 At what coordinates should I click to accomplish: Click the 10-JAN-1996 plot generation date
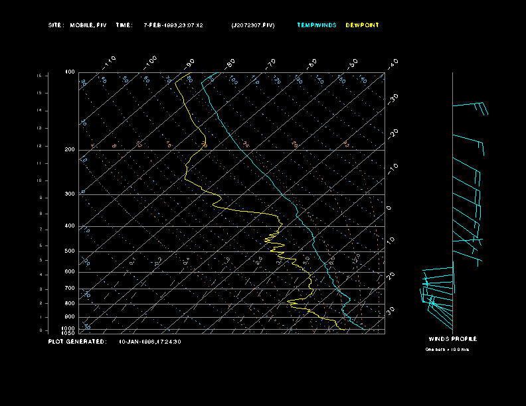pyautogui.click(x=150, y=342)
